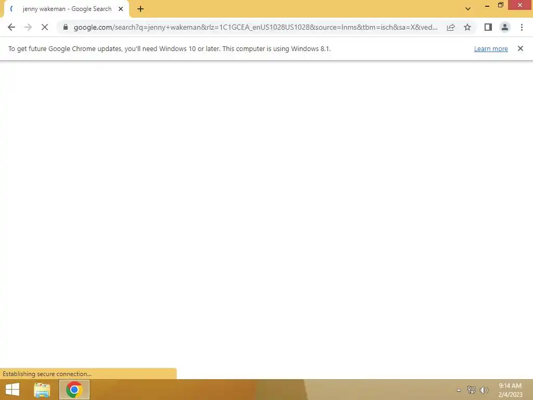Open the taskbar clock and date
The width and height of the screenshot is (533, 400).
click(x=510, y=390)
